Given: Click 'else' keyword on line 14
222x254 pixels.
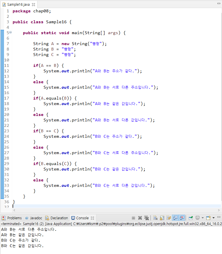Looking at the screenshot, I should (x=38, y=82).
